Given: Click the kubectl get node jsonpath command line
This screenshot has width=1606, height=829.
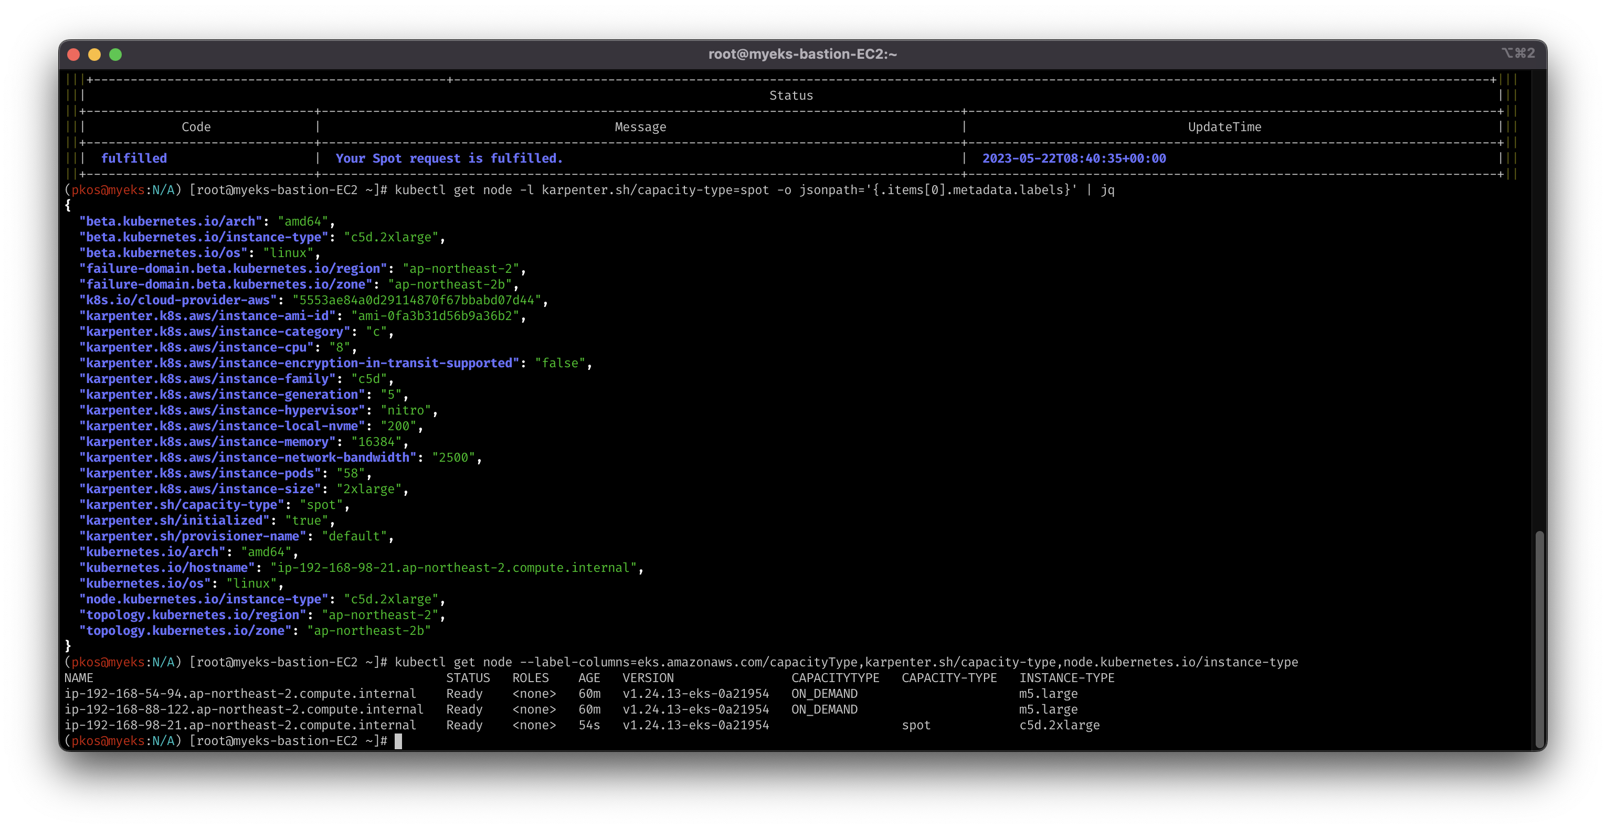Looking at the screenshot, I should 754,189.
